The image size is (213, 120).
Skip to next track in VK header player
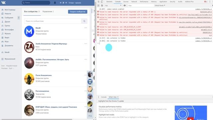click(x=66, y=3)
